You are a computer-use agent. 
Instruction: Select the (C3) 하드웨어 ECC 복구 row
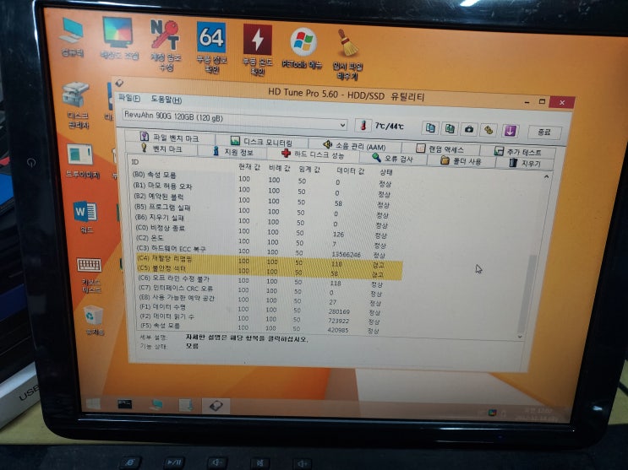(x=262, y=251)
